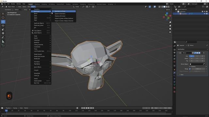Toggle Mirror modifier edit mode display
The image size is (209, 117).
(x=195, y=53)
